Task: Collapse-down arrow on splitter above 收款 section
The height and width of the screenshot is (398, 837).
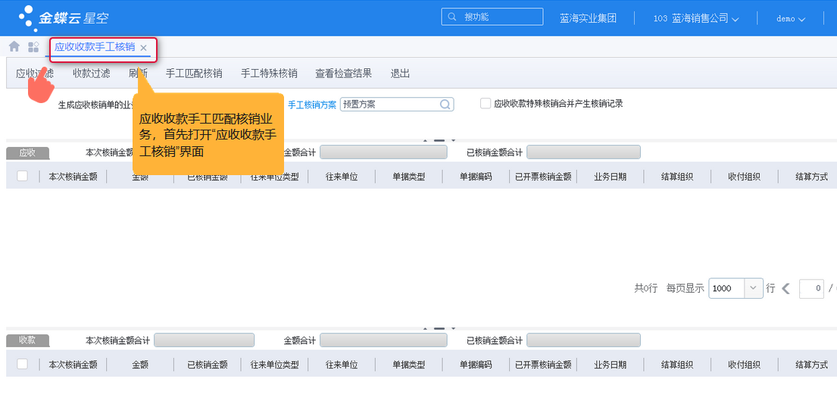Action: 453,328
